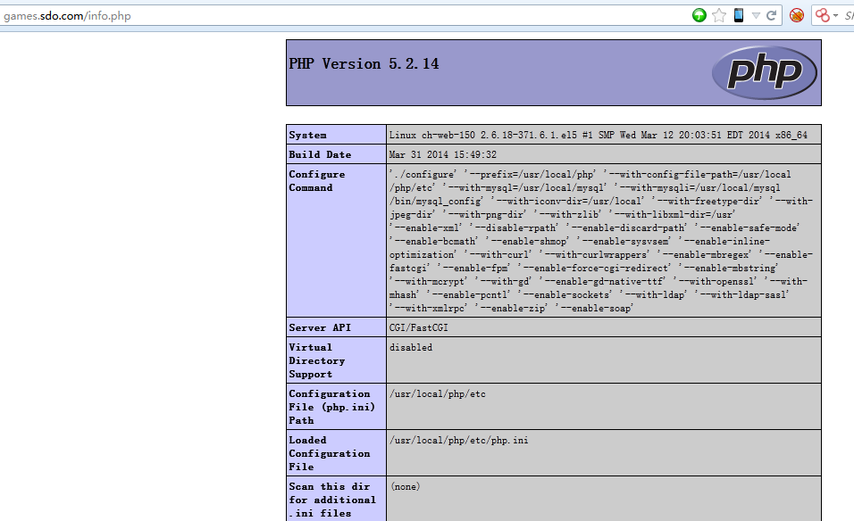The image size is (854, 521).
Task: Click 'Configuration File (php.ini) Path' label
Action: pos(332,407)
